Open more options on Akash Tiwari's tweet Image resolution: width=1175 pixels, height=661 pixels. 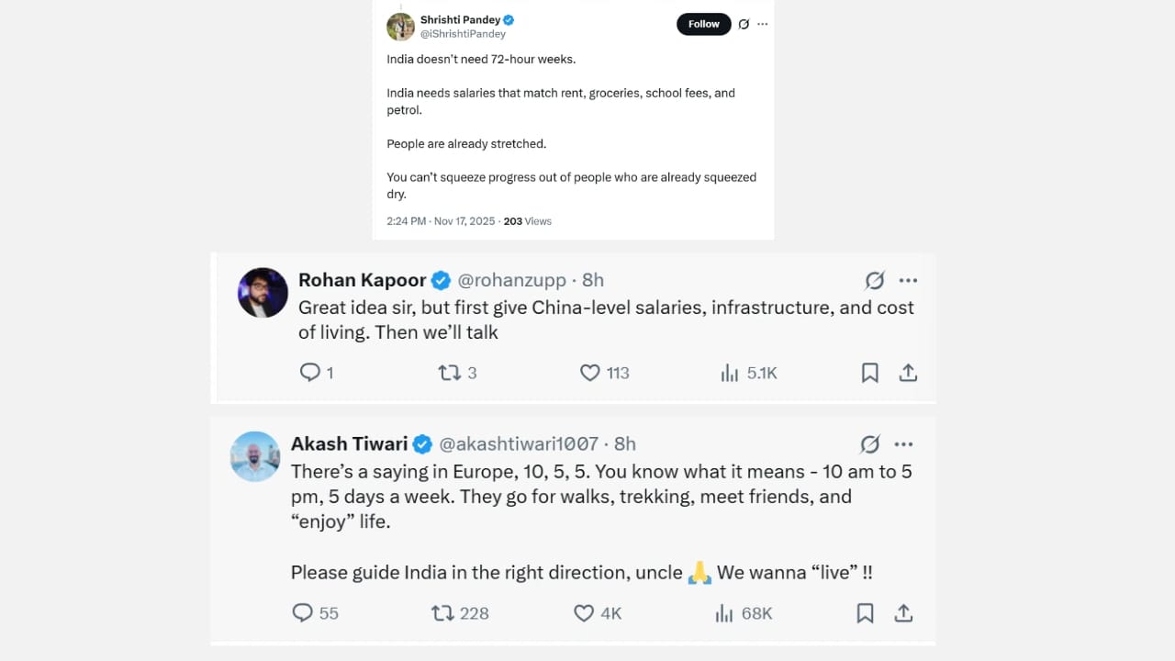pos(903,443)
